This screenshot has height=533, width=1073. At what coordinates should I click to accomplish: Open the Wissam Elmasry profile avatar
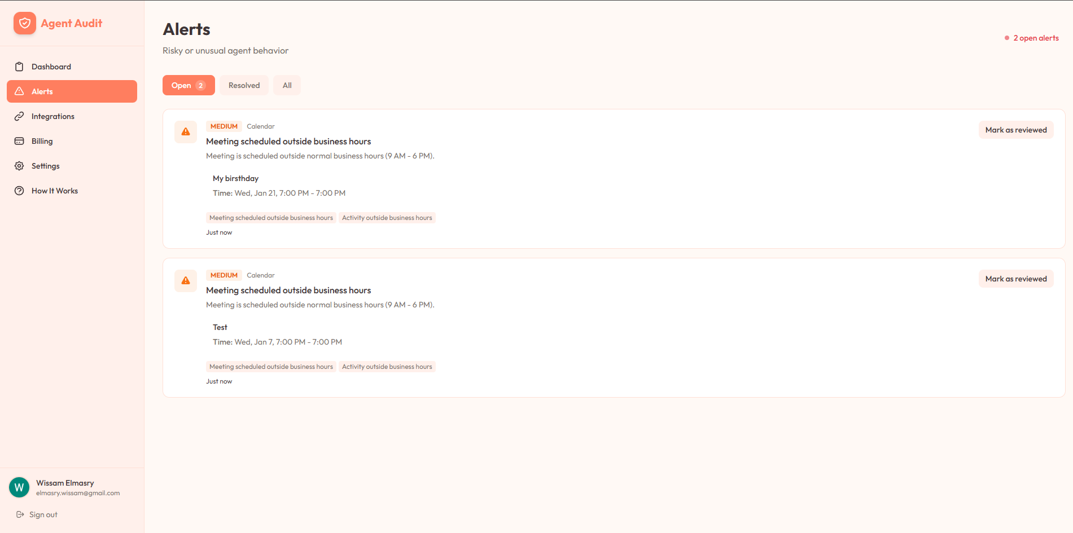19,487
